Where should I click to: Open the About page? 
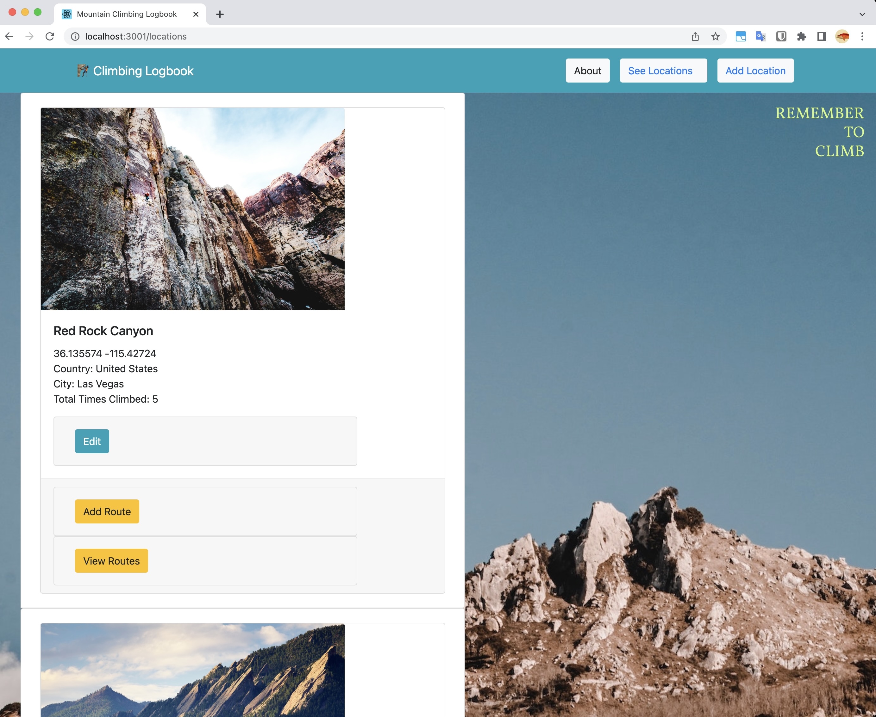[587, 71]
